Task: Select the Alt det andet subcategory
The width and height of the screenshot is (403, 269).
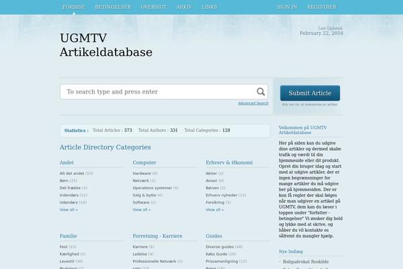Action: pos(72,174)
